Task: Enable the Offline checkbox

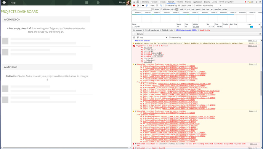Action: 194,6
